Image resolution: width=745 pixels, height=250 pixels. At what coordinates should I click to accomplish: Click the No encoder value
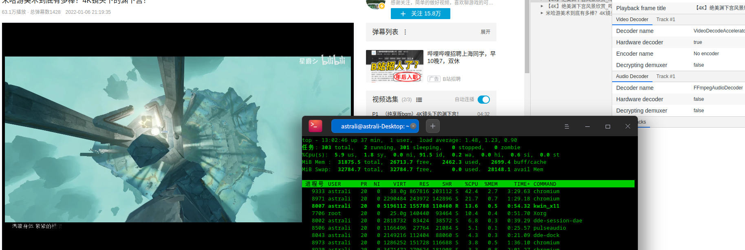tap(706, 54)
